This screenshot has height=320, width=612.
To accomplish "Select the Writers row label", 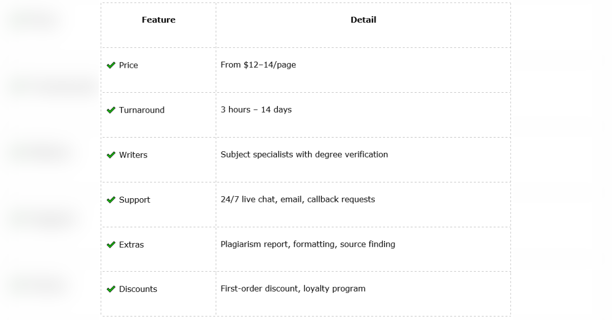I will tap(133, 155).
